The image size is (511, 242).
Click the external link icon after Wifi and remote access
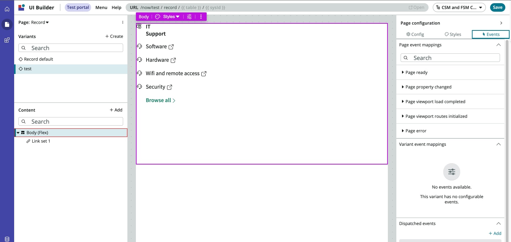click(x=204, y=74)
